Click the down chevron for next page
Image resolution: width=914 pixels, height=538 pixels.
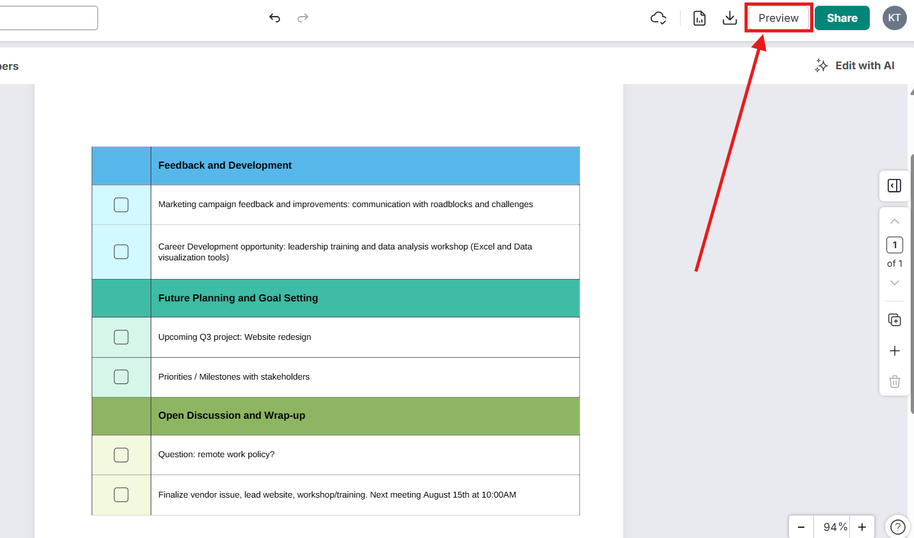894,282
